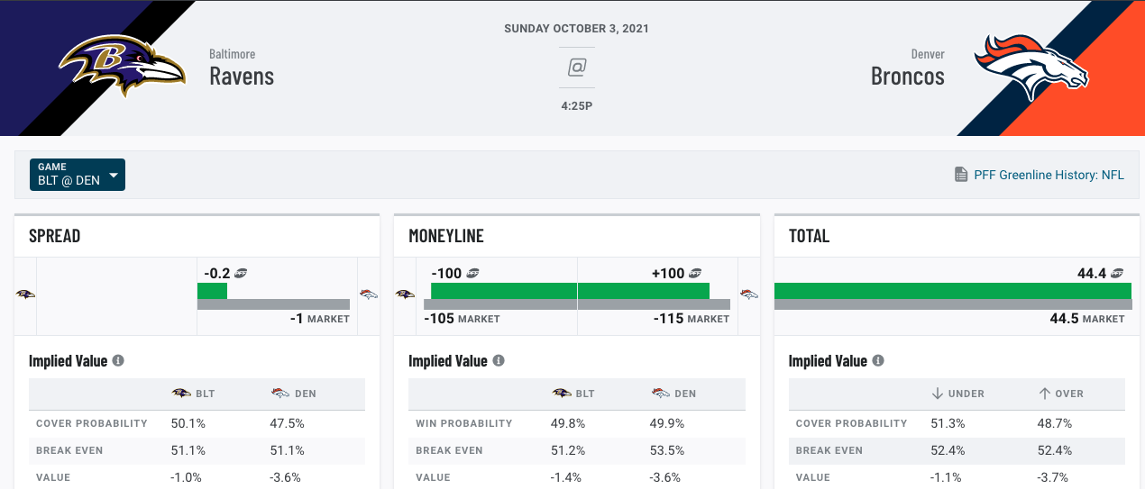This screenshot has width=1145, height=489.
Task: Click down arrow icon beside UNDER
Action: pos(938,394)
